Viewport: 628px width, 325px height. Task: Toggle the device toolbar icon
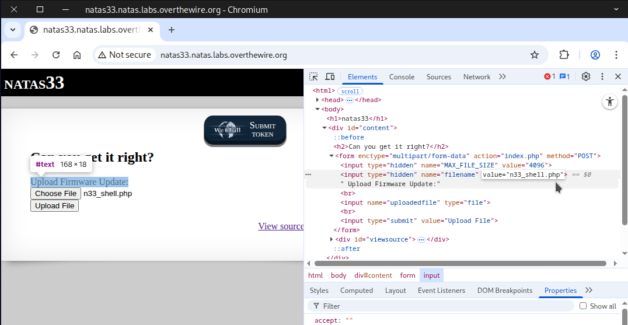[x=330, y=77]
